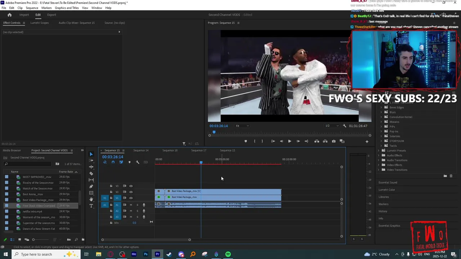This screenshot has width=461, height=259.
Task: Open timeline display settings wrench
Action: coord(138,162)
